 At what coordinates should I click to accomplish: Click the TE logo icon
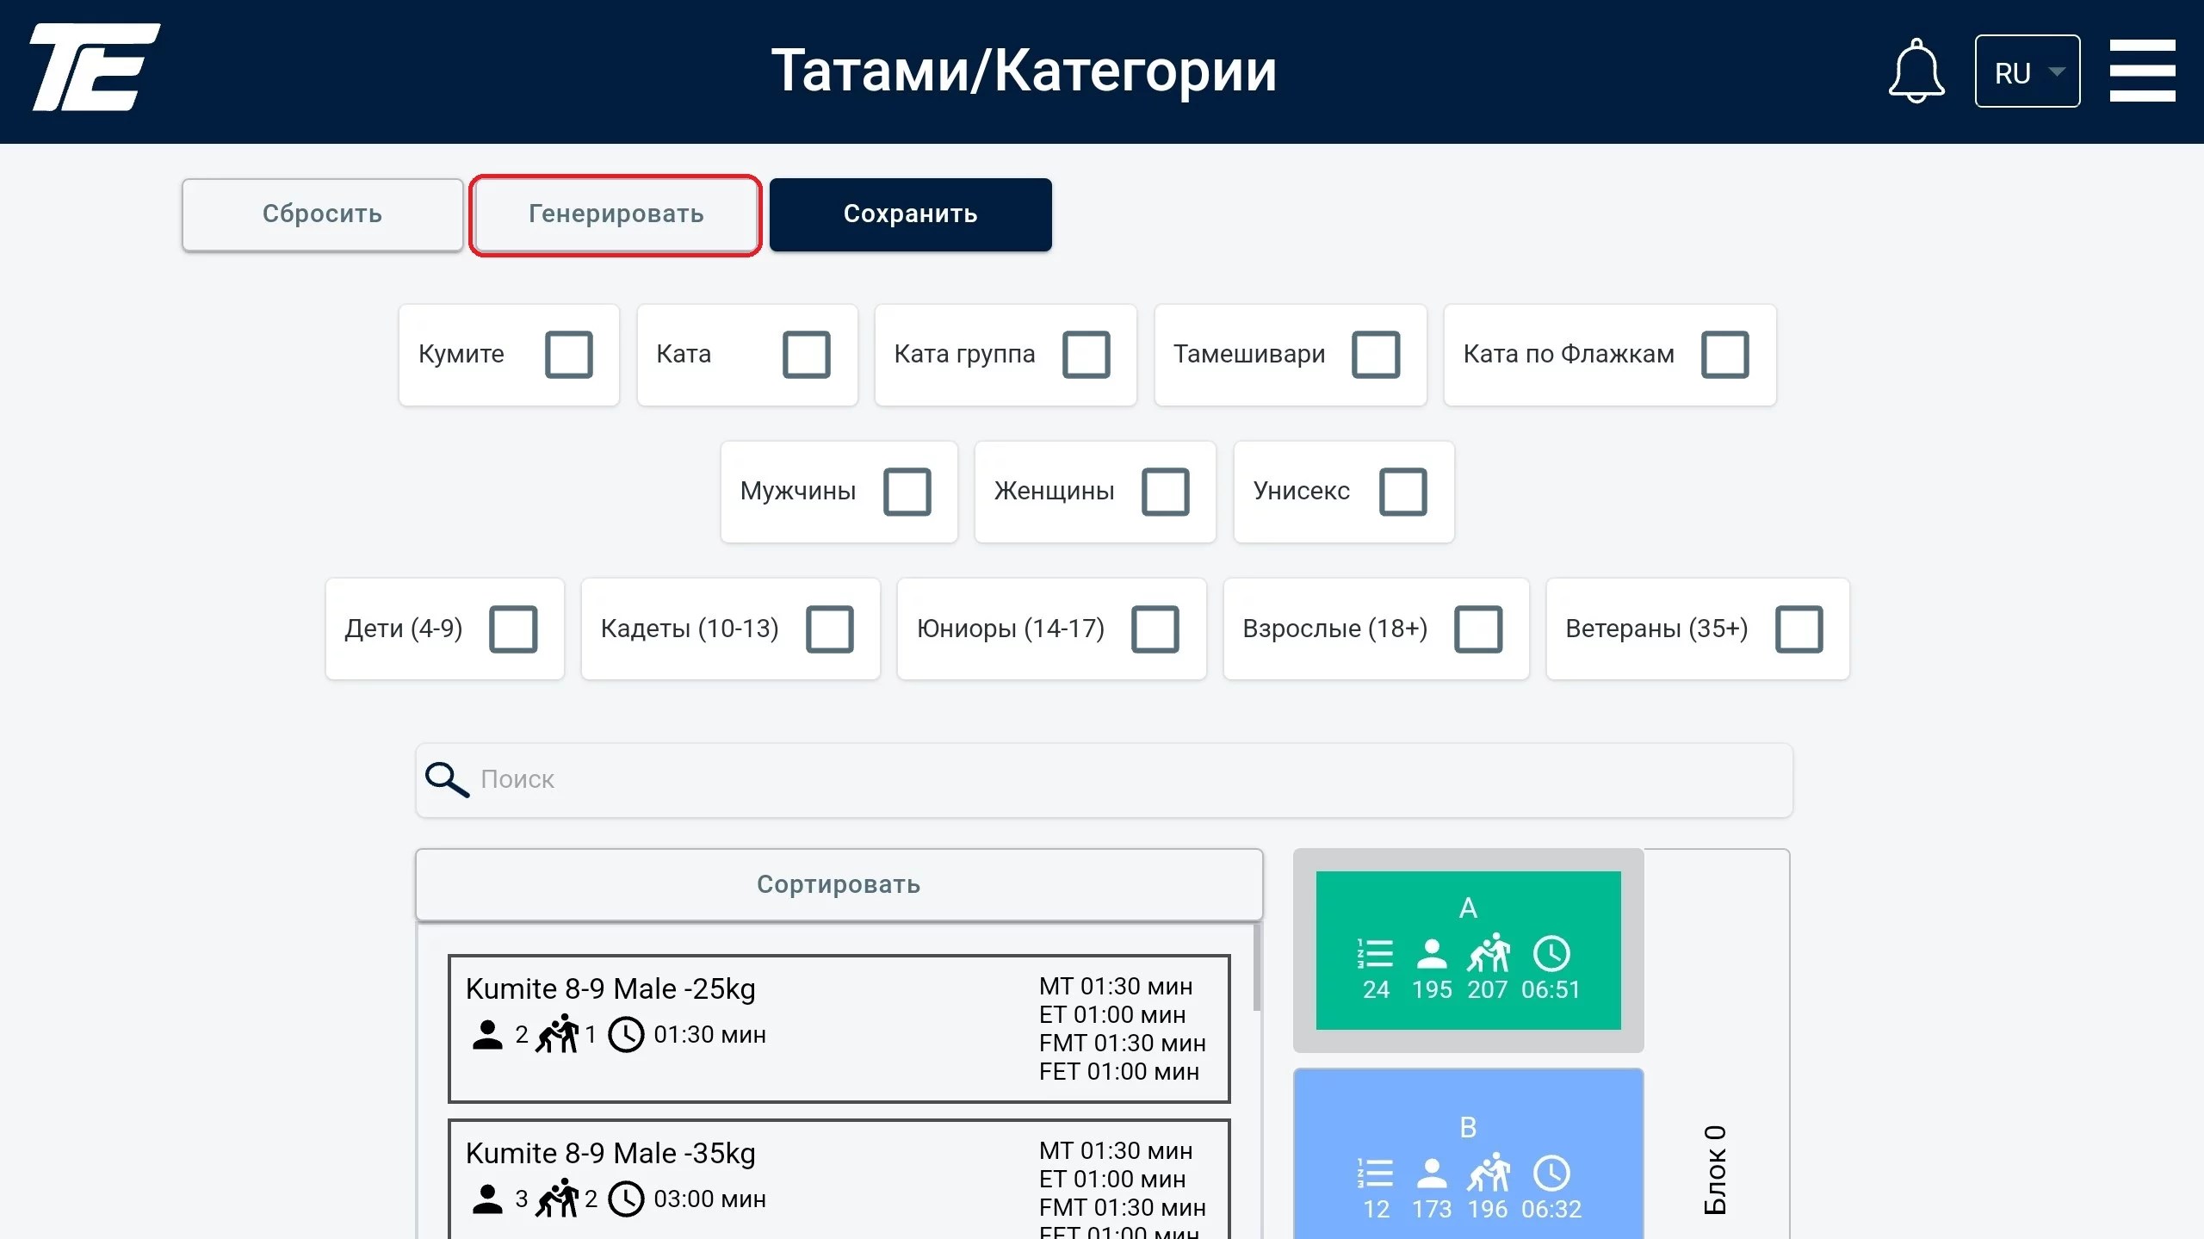tap(95, 67)
